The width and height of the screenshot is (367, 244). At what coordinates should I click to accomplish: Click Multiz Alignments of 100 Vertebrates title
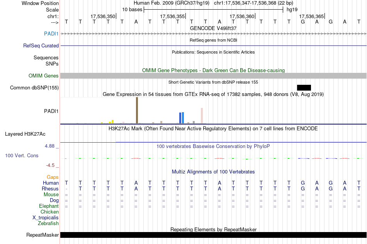click(x=213, y=172)
